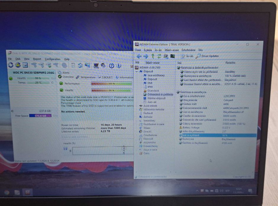Click the Health 98 % bar in Overview
278x206 pixels.
click(x=111, y=90)
